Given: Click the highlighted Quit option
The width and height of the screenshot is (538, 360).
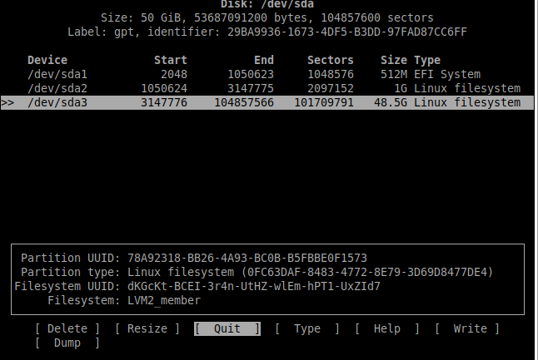Looking at the screenshot, I should pyautogui.click(x=227, y=328).
